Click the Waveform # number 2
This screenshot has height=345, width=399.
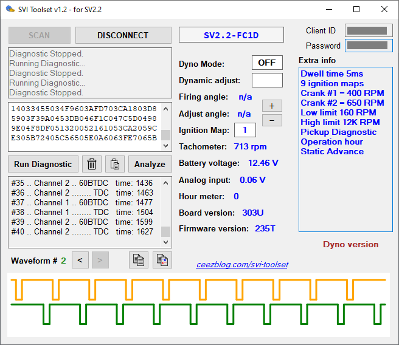tap(63, 261)
